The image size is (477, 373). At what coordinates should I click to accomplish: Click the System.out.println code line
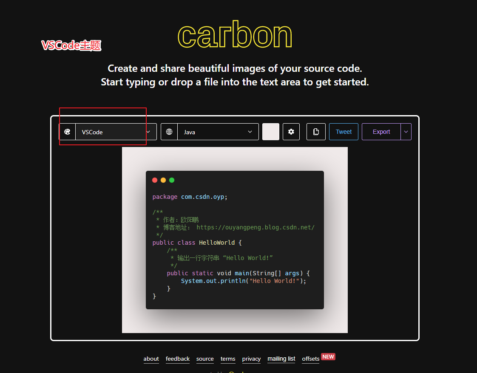pyautogui.click(x=244, y=281)
